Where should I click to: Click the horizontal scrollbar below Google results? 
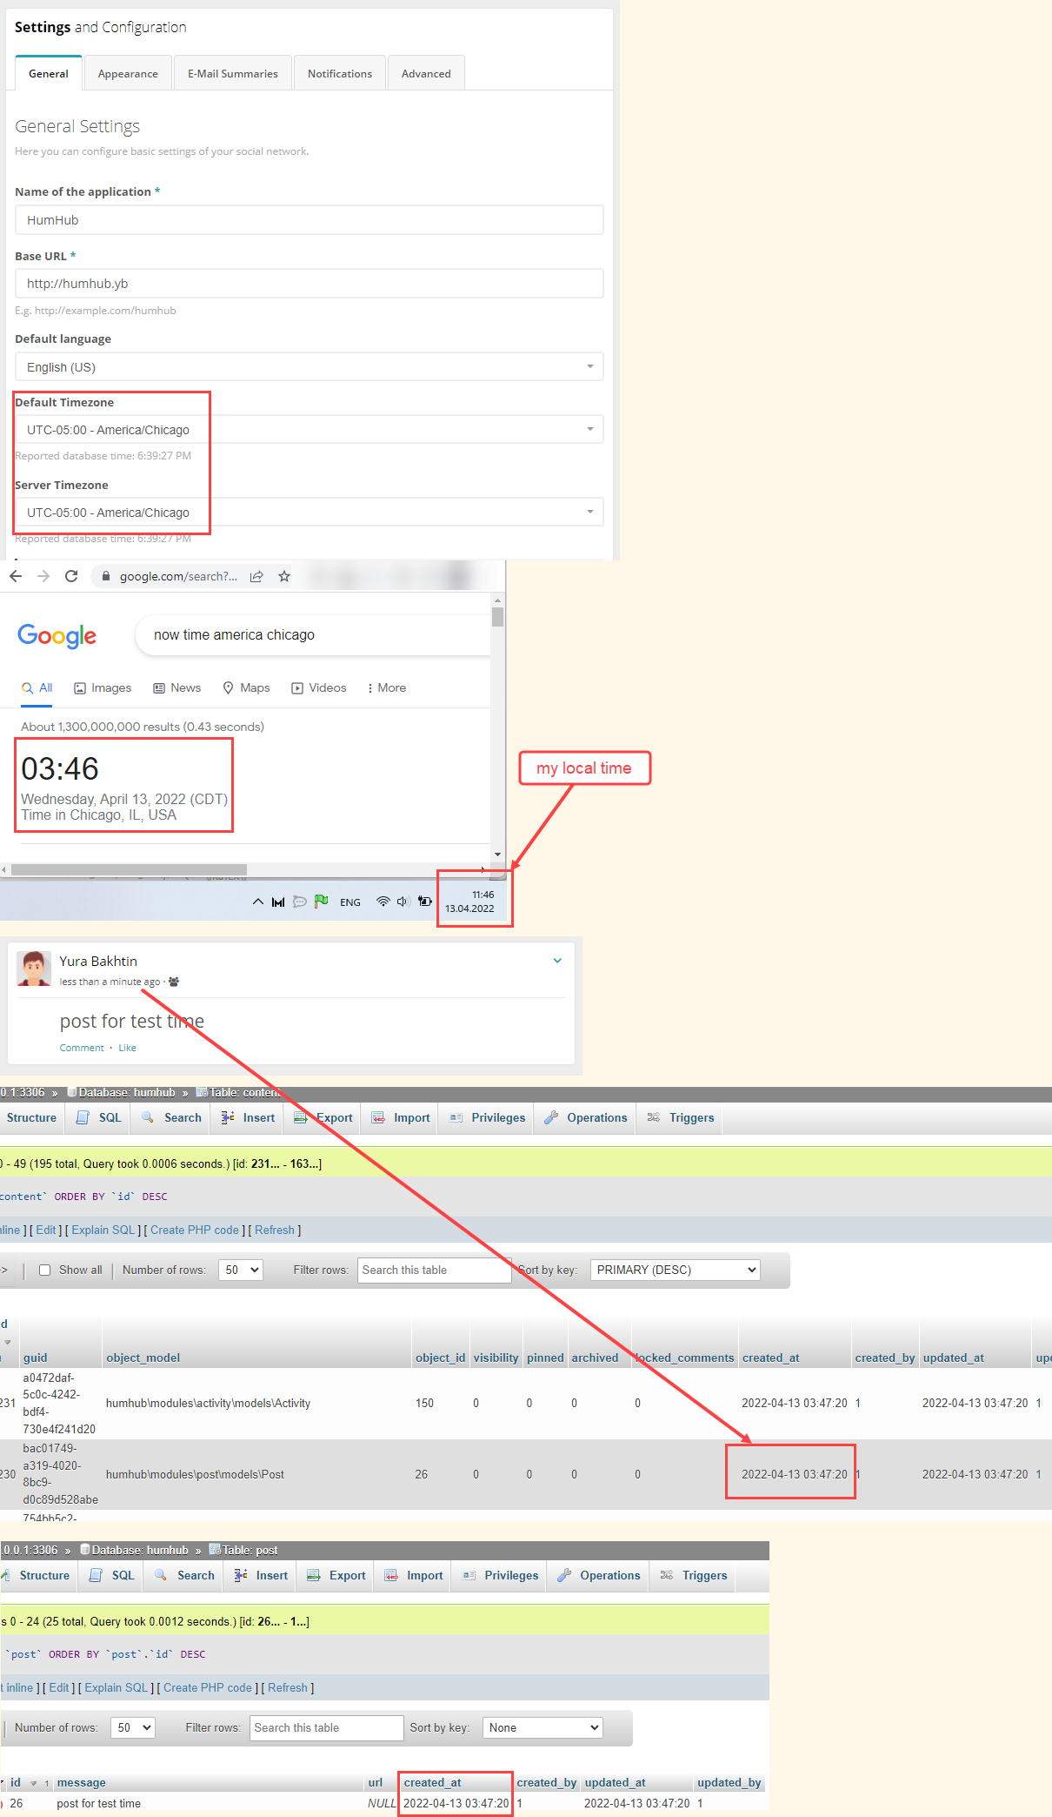[x=129, y=869]
